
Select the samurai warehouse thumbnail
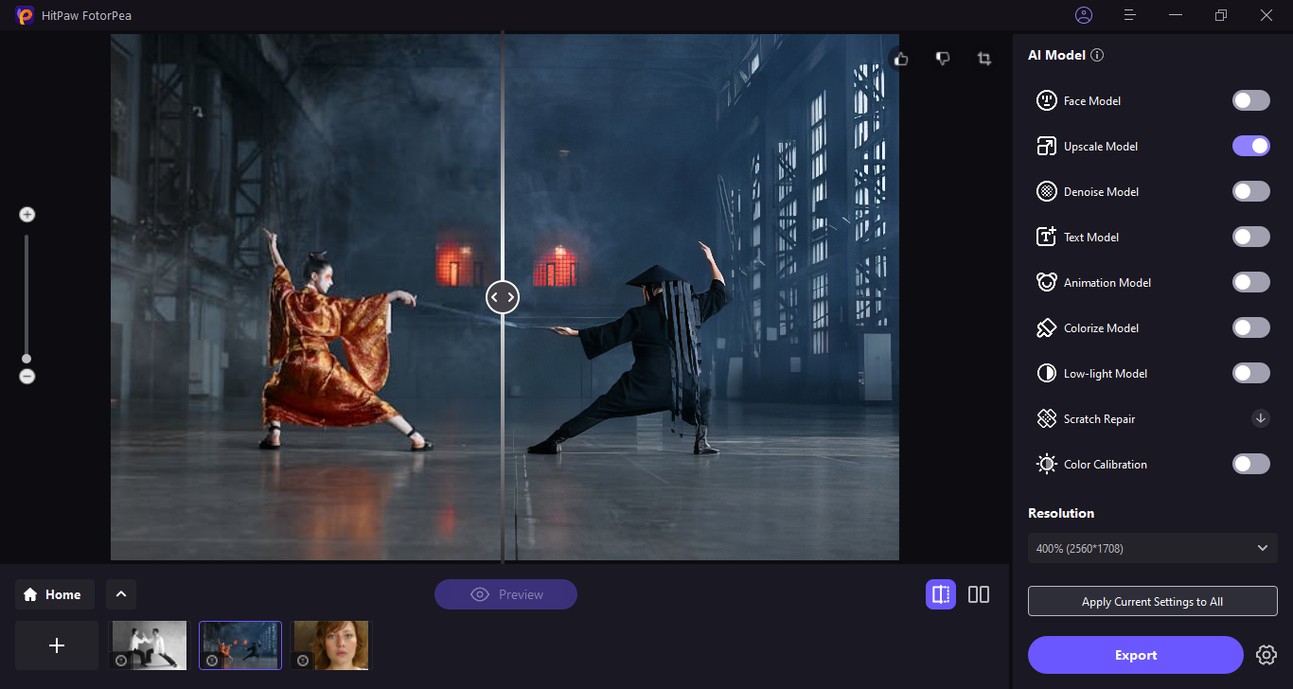pos(240,645)
